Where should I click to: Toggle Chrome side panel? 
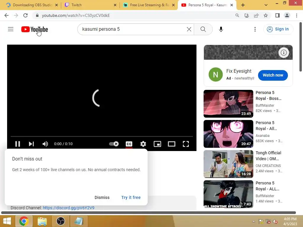[278, 15]
